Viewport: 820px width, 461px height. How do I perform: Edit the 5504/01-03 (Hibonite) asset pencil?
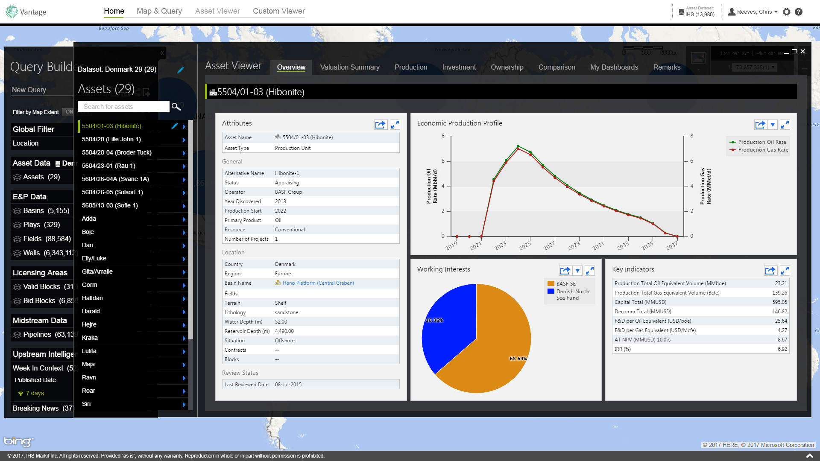coord(174,126)
